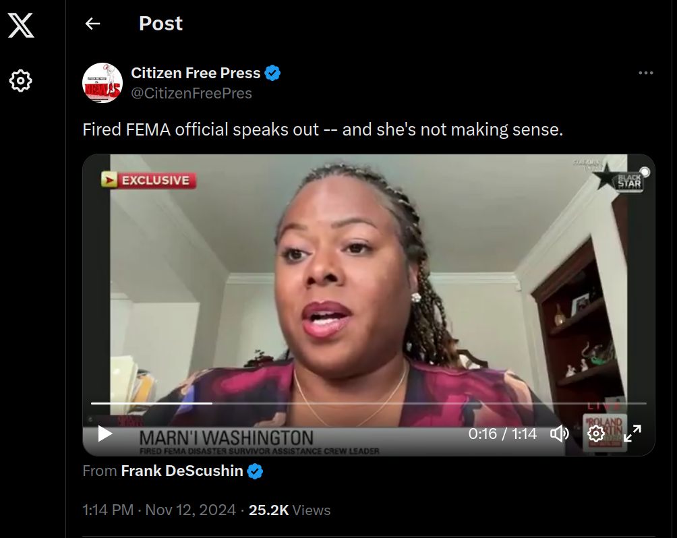Click the video frame to toggle playback

(x=368, y=276)
